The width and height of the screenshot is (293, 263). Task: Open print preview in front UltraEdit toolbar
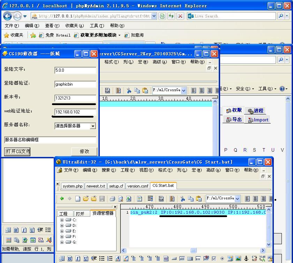click(x=121, y=199)
